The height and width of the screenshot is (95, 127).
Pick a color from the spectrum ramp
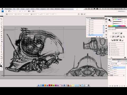coord(117,26)
